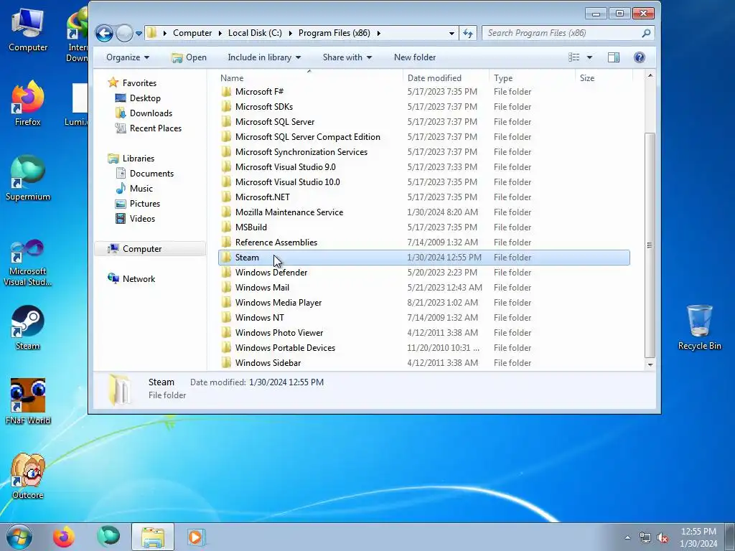The image size is (735, 551).
Task: Click the Steam desktop shortcut
Action: point(28,328)
